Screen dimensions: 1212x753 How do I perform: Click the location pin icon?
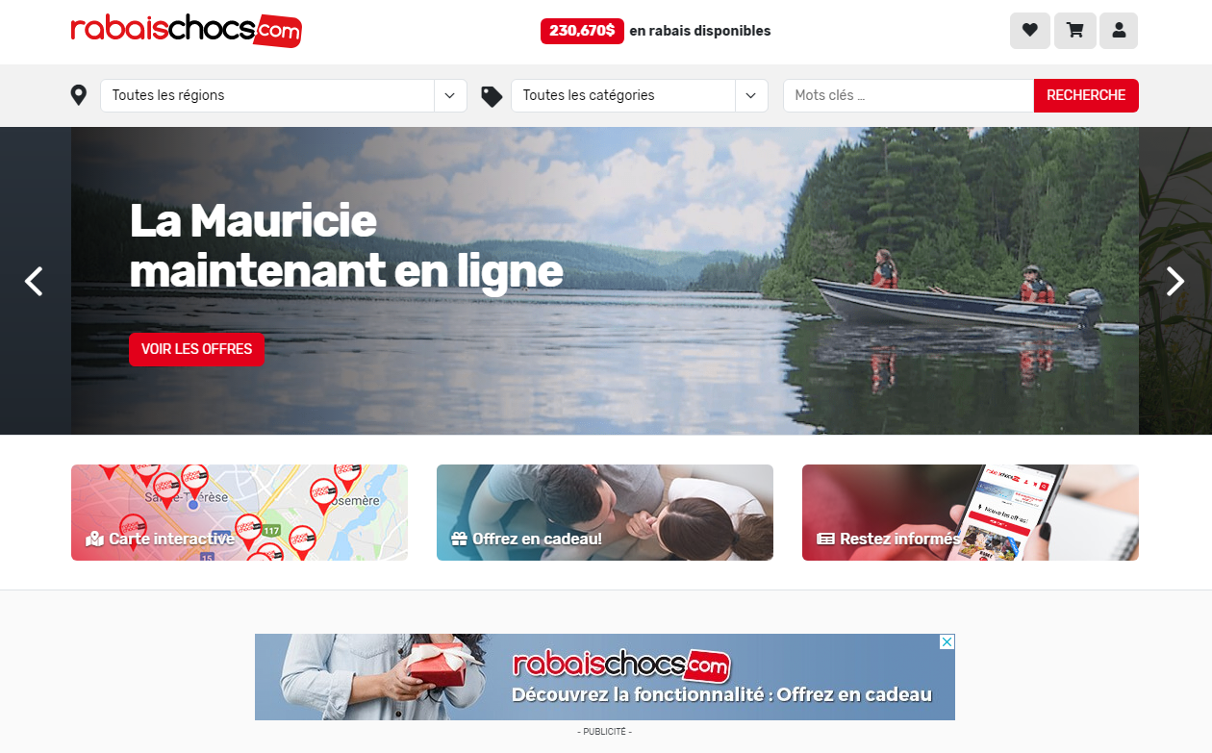click(79, 95)
